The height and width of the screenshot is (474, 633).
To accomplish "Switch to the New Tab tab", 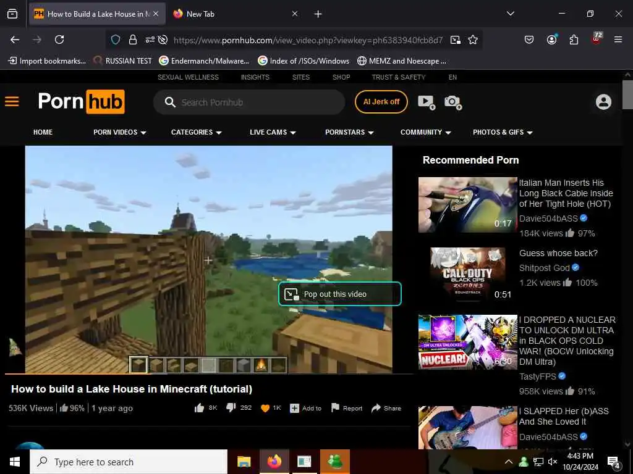I will click(236, 14).
